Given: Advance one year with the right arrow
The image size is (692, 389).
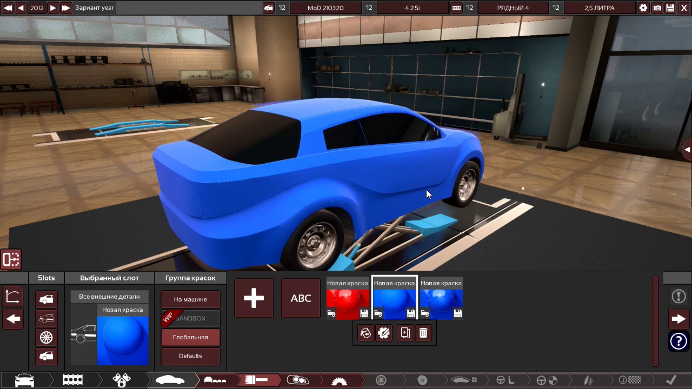Looking at the screenshot, I should point(53,8).
